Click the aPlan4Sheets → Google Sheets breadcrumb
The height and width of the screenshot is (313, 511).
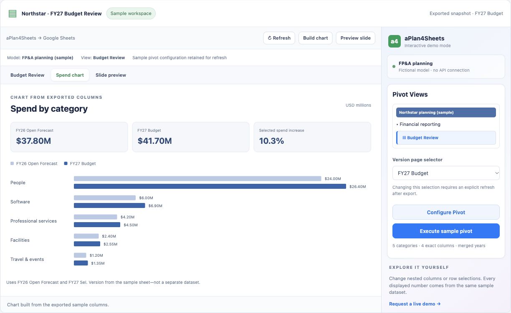click(x=40, y=38)
